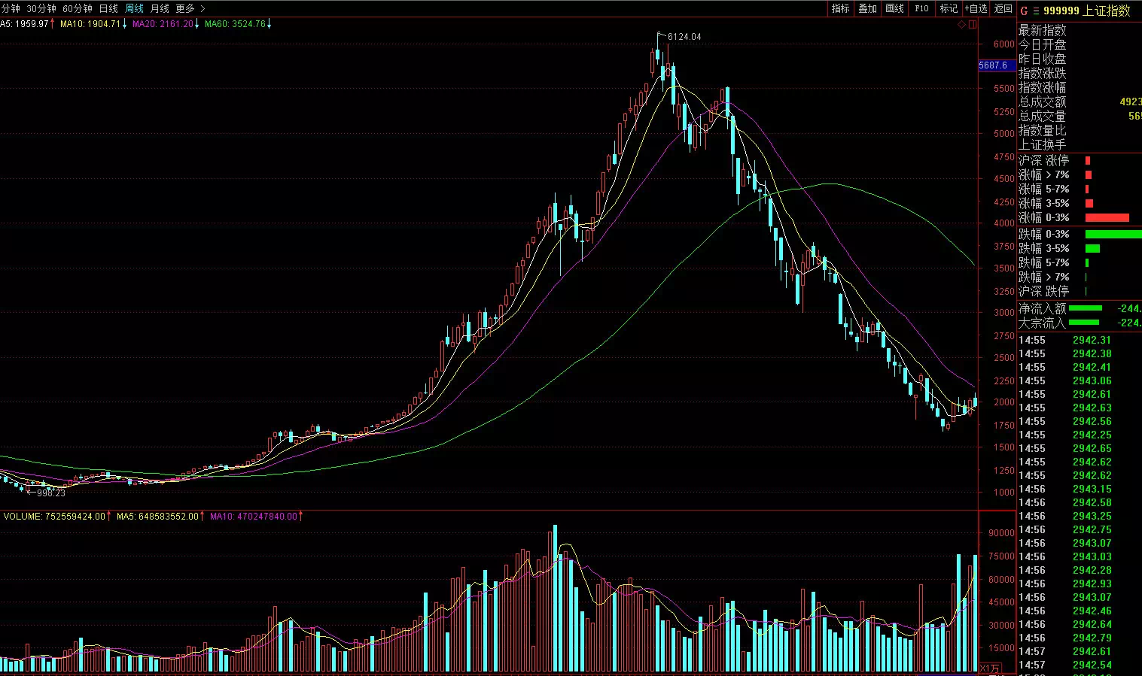Screen dimensions: 1142x676
Task: Click the 净流入额 row
Action: [1080, 308]
